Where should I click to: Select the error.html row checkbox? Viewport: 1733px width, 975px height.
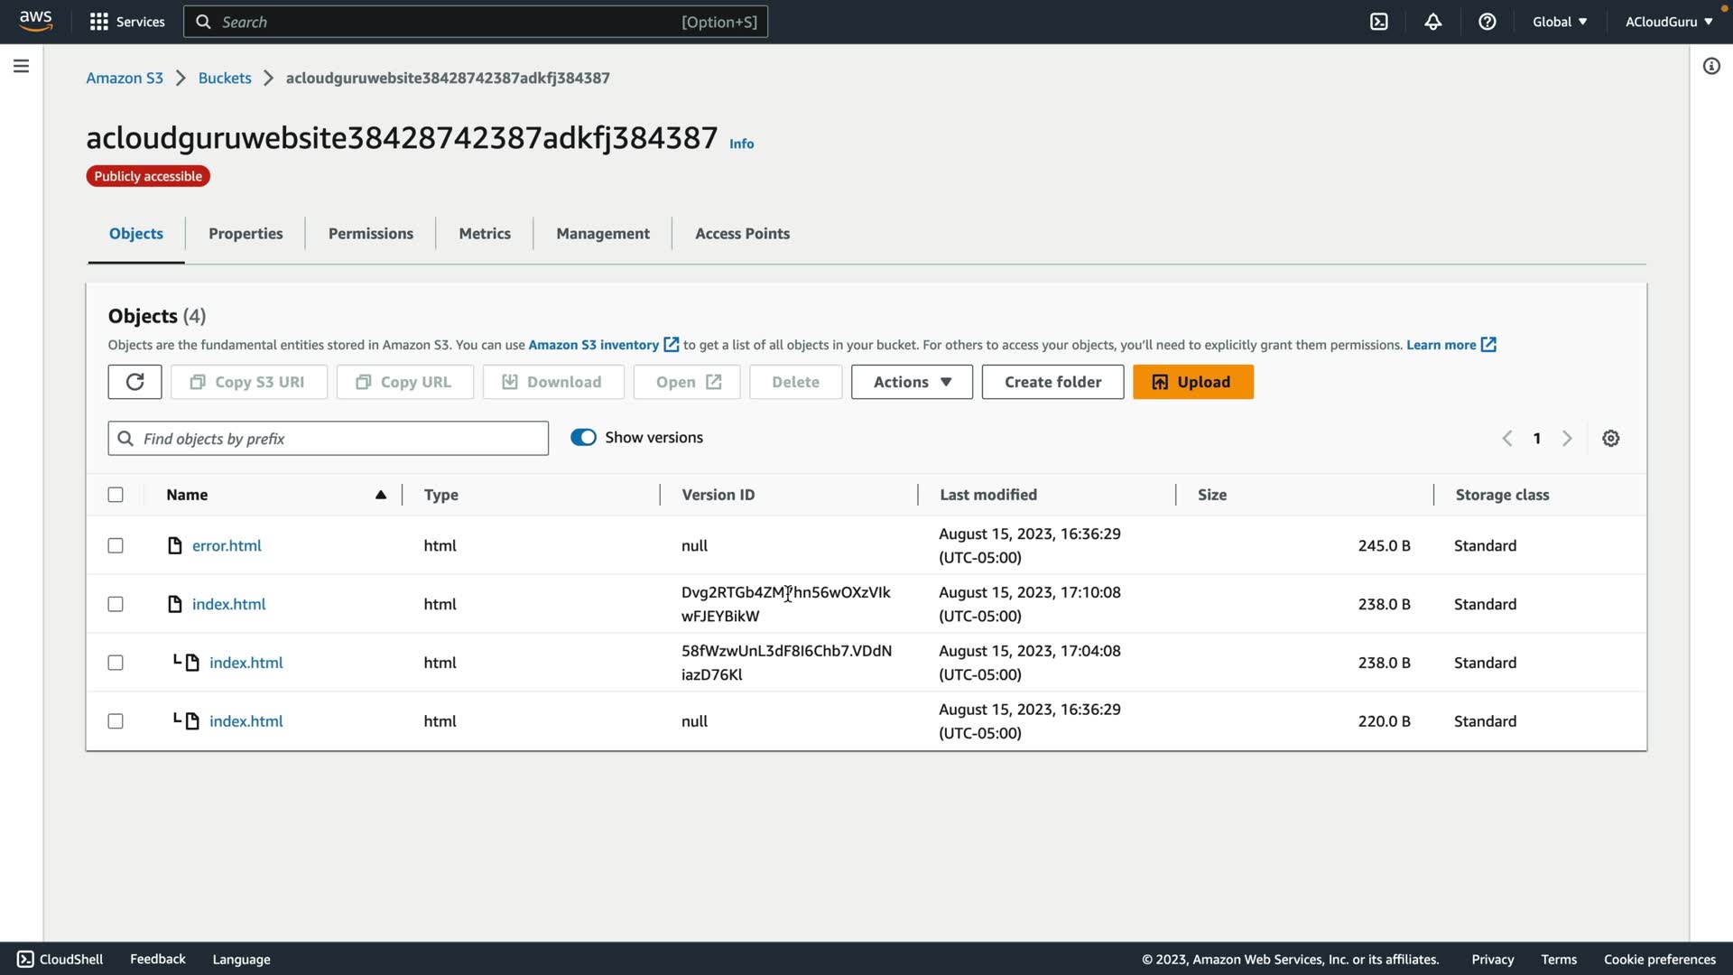click(116, 546)
